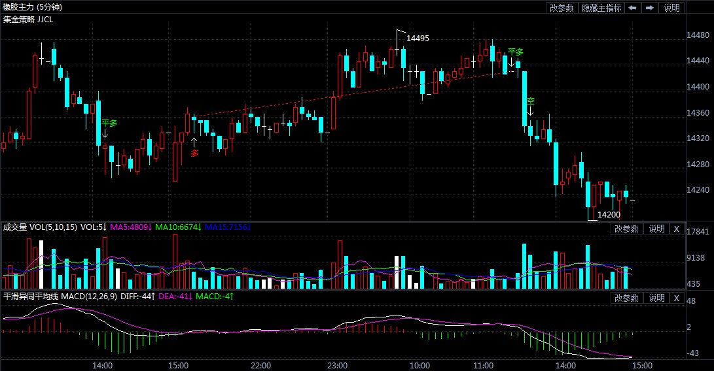Open 说明 for the main chart strategy
Screen dimensions: 714x371
671,8
